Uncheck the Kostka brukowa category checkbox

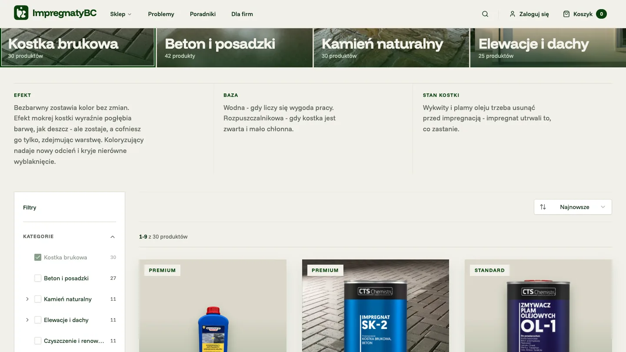[x=38, y=257]
